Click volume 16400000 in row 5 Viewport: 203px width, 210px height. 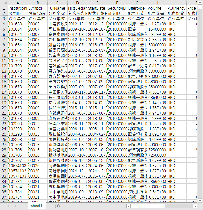pyautogui.click(x=157, y=29)
